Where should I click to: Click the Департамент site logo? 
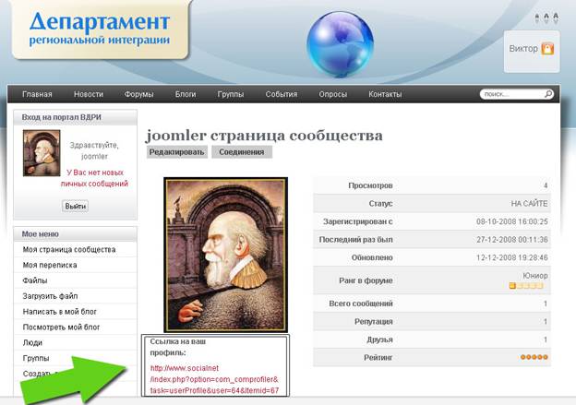[x=100, y=29]
